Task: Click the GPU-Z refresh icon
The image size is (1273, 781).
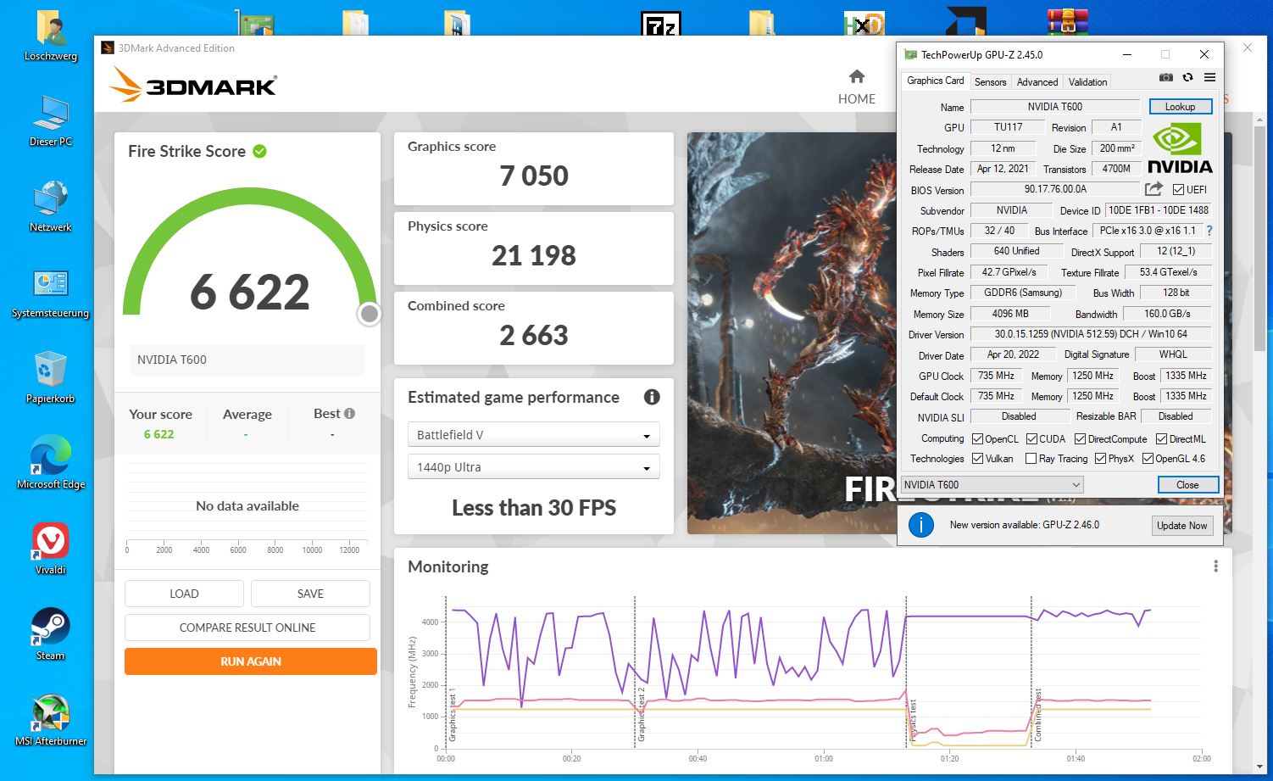Action: pos(1187,78)
